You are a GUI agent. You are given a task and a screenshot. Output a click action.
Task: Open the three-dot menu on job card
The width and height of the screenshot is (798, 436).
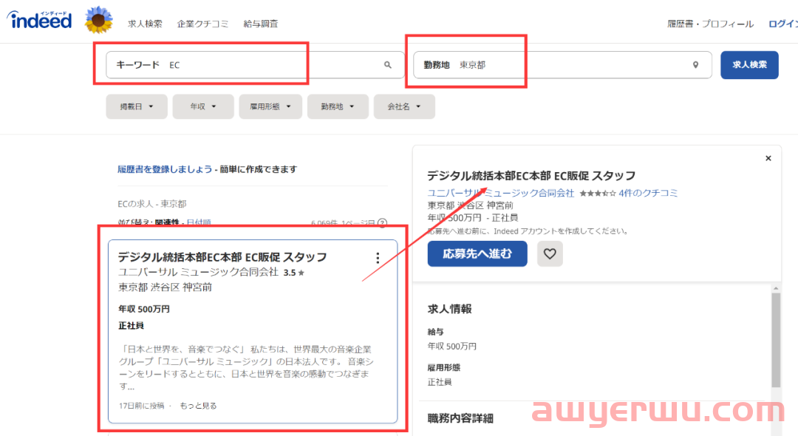pos(378,258)
